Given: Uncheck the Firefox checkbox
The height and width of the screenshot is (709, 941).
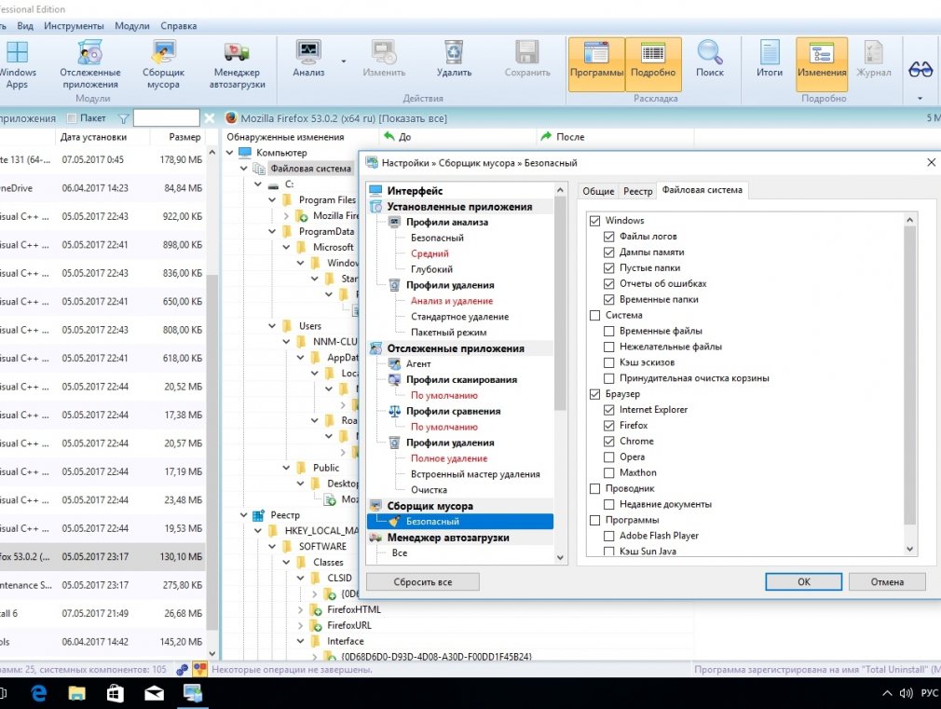Looking at the screenshot, I should click(608, 425).
